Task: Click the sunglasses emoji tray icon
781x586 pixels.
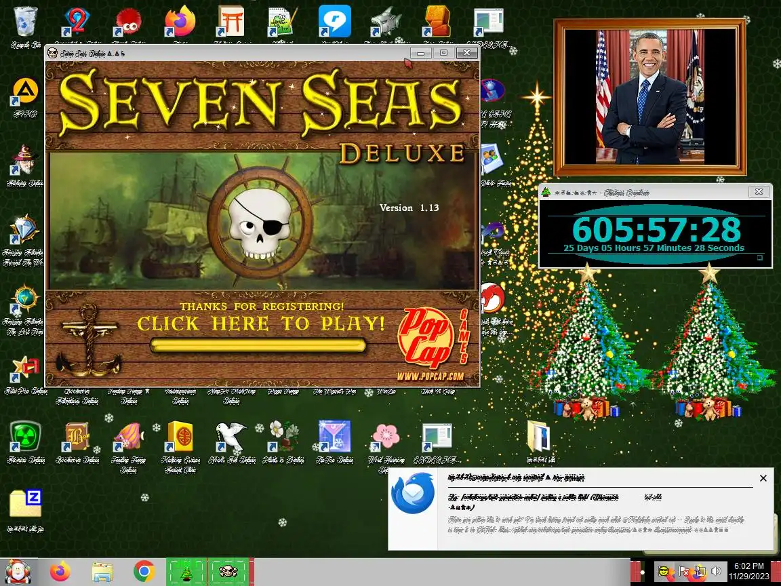Action: tap(664, 571)
